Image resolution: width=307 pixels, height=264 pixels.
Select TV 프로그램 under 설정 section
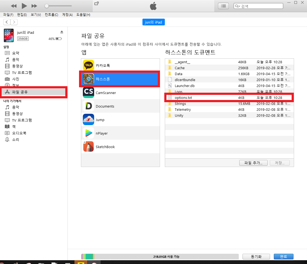[22, 73]
